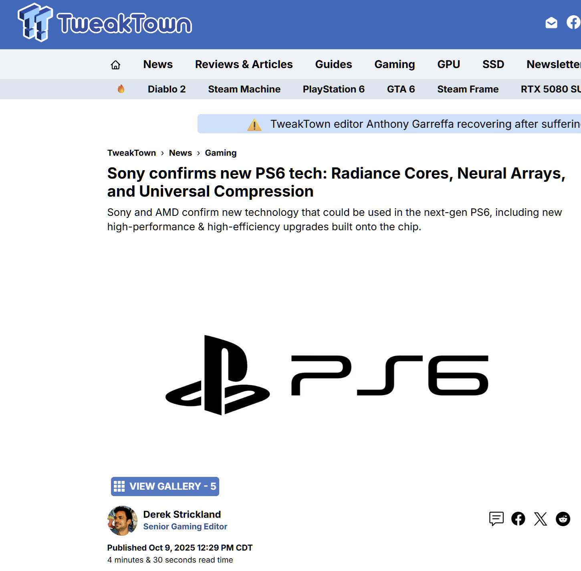Open the GPU menu
Image resolution: width=581 pixels, height=571 pixels.
(x=449, y=64)
